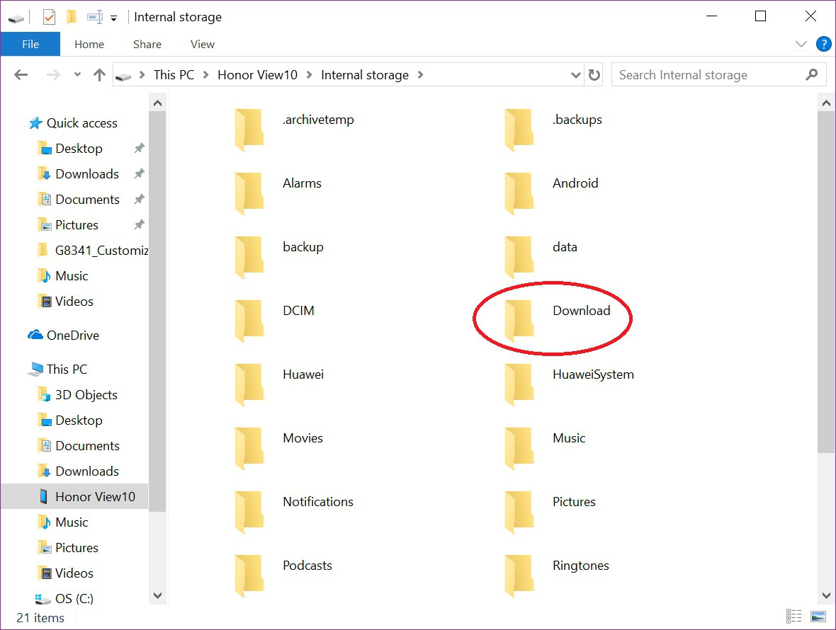Image resolution: width=836 pixels, height=630 pixels.
Task: Open the Home ribbon tab
Action: [x=89, y=44]
